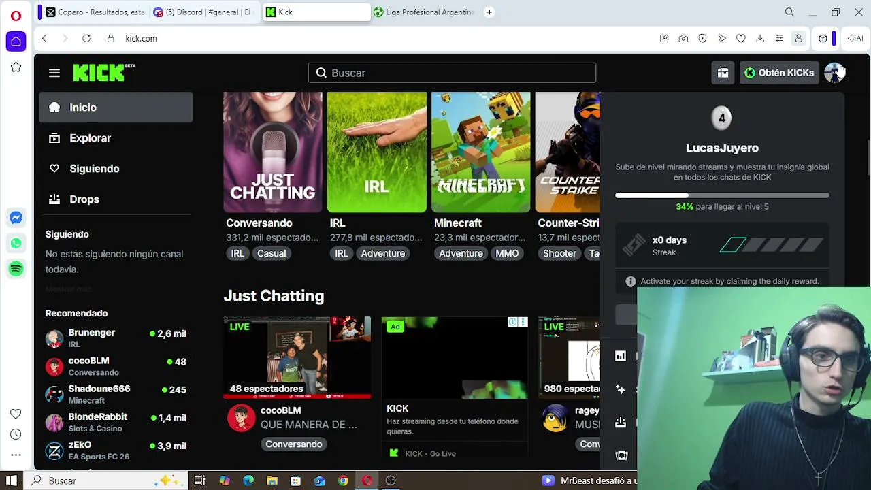Switch to the Copero browser tab
The height and width of the screenshot is (490, 871).
coord(95,12)
